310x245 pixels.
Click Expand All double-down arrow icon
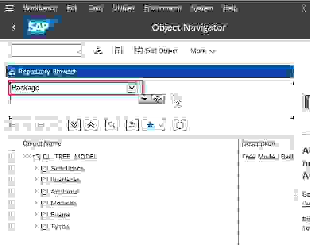(x=74, y=125)
